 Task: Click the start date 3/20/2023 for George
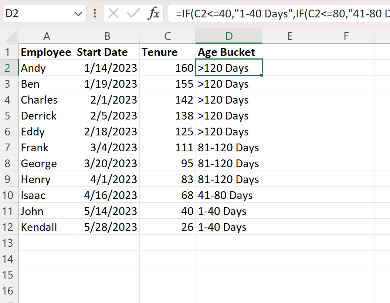107,163
